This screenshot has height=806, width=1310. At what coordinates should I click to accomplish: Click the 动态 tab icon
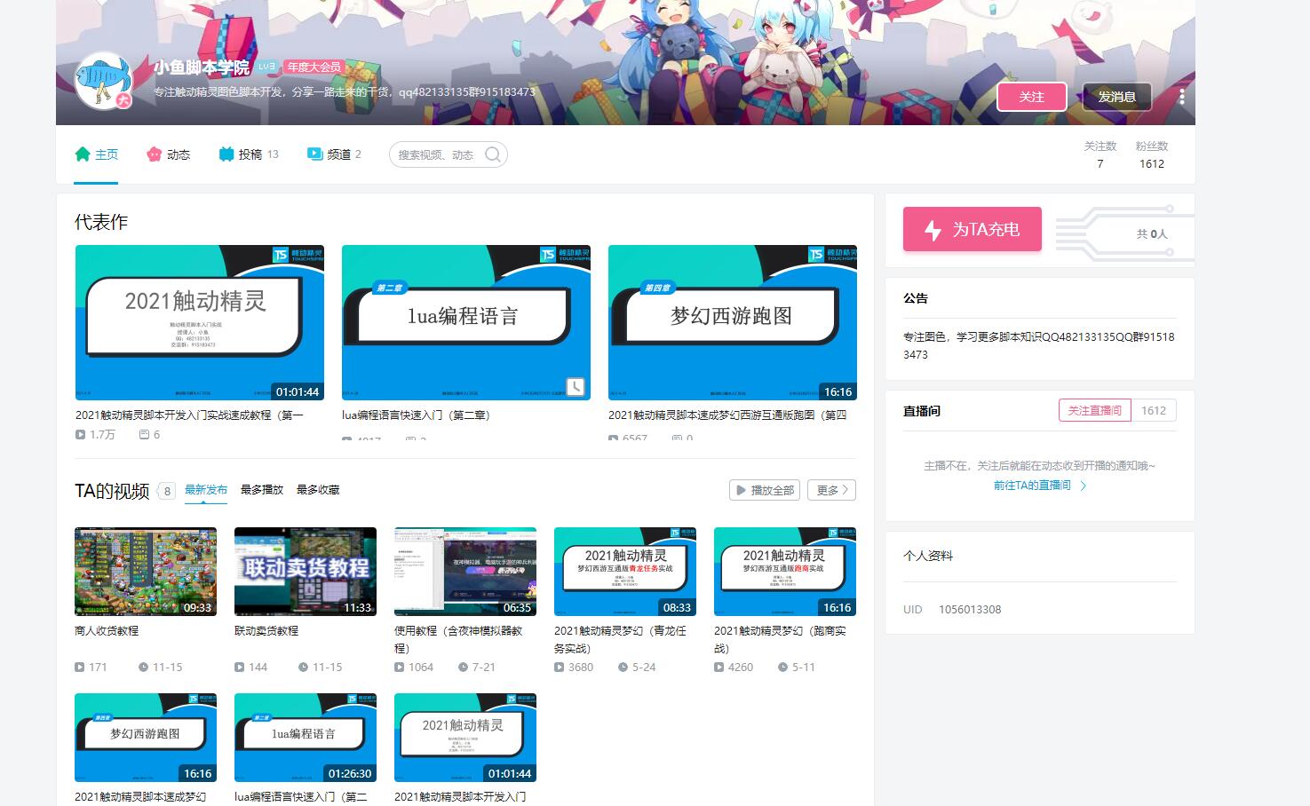(155, 154)
